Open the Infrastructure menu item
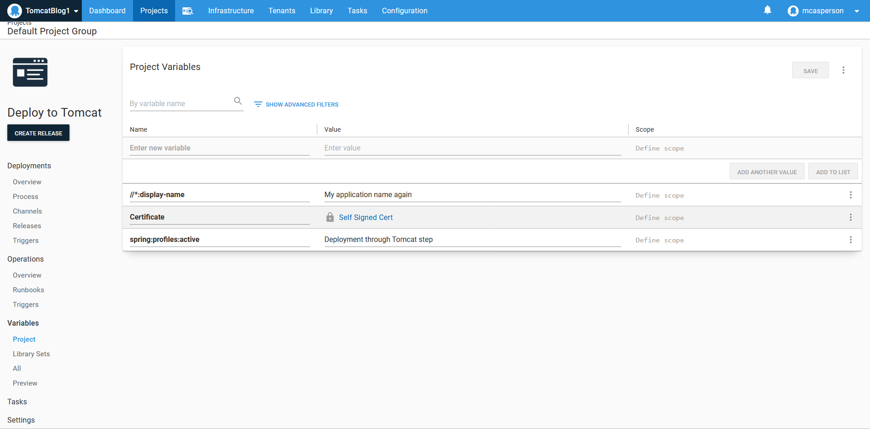 click(230, 11)
